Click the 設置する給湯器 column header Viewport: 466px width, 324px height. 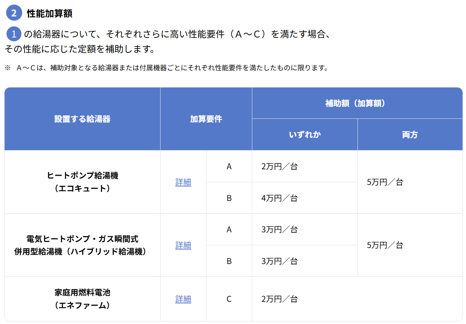[82, 119]
